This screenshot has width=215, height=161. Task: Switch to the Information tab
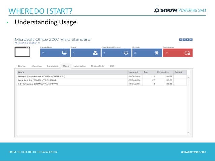(80, 66)
